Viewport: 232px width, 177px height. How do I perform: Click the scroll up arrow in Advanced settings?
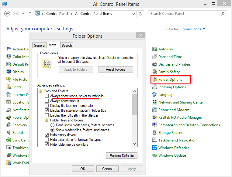click(x=134, y=91)
